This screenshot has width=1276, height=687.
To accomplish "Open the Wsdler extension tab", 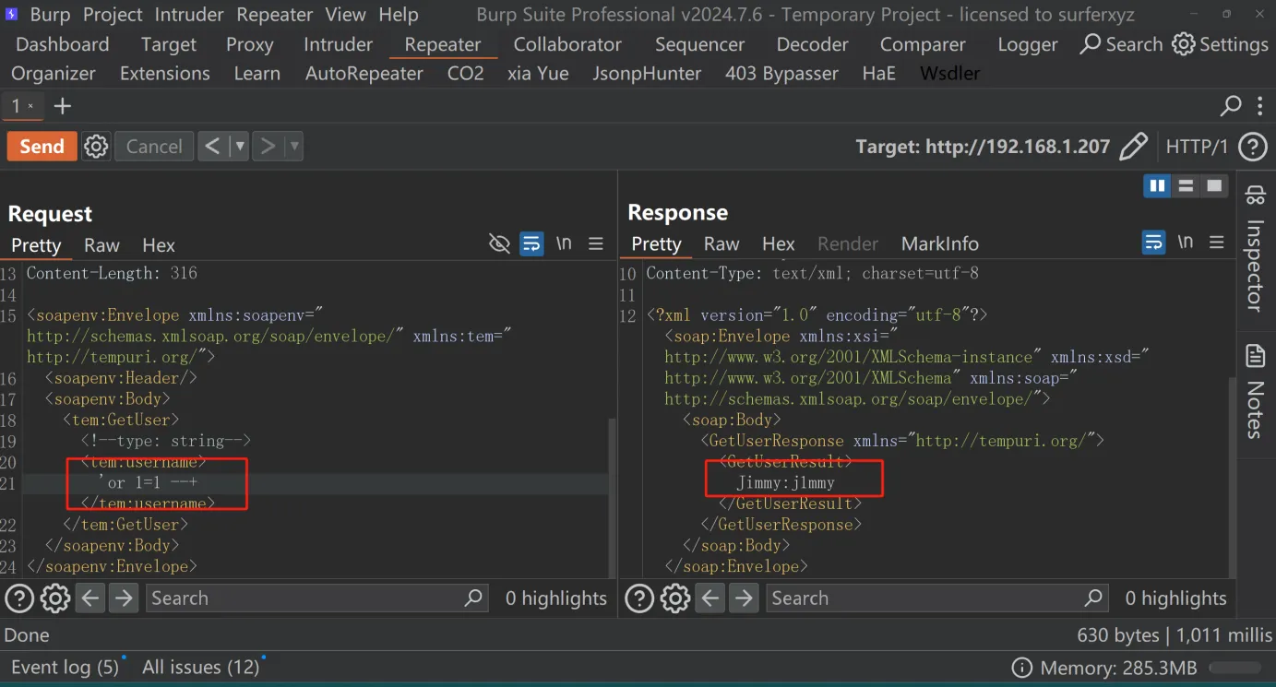I will coord(950,73).
